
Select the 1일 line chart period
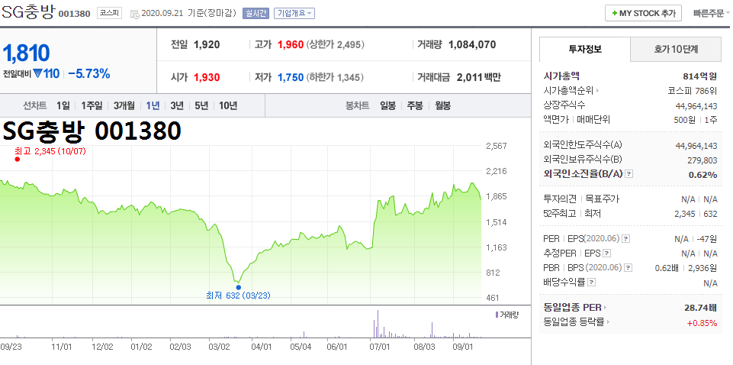(x=63, y=105)
